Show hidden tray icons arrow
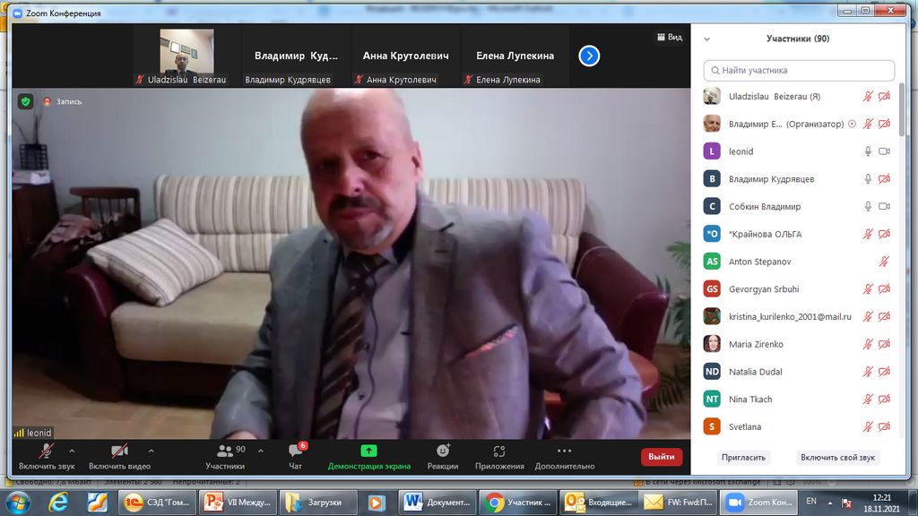Viewport: 918px width, 516px height. (829, 503)
